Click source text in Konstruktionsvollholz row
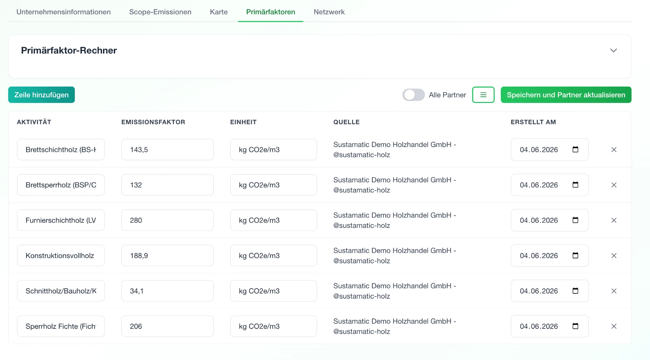This screenshot has width=650, height=360. click(395, 256)
